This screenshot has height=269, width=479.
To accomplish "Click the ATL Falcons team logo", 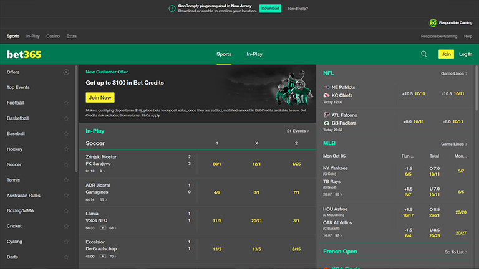I will pyautogui.click(x=326, y=115).
